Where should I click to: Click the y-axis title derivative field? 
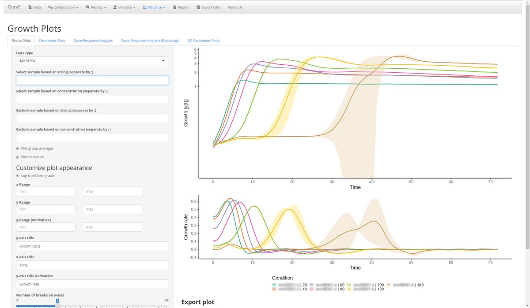click(92, 284)
